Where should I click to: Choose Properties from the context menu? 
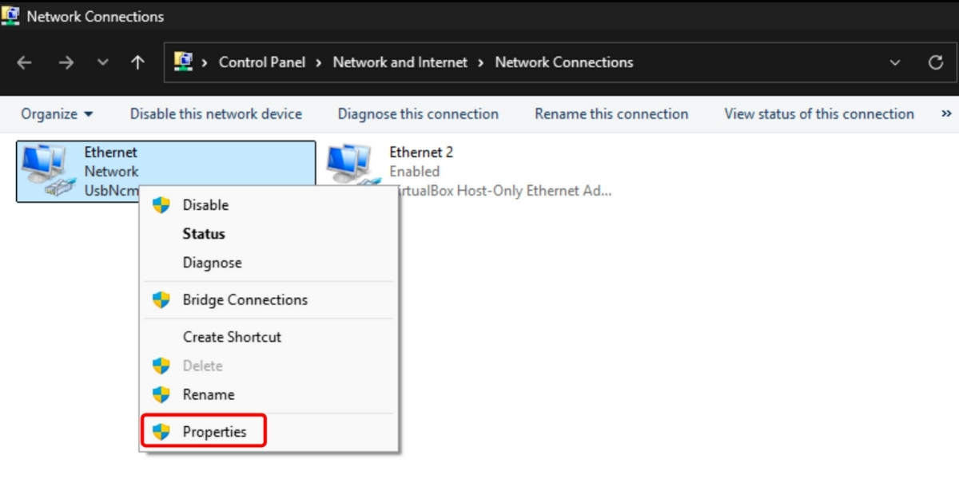[x=214, y=432]
